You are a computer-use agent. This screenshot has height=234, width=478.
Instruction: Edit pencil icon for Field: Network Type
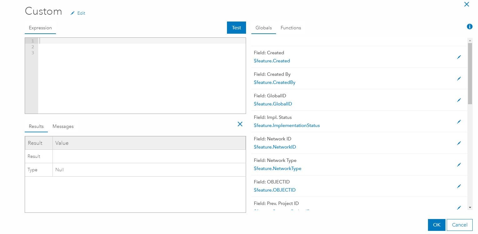click(x=459, y=165)
